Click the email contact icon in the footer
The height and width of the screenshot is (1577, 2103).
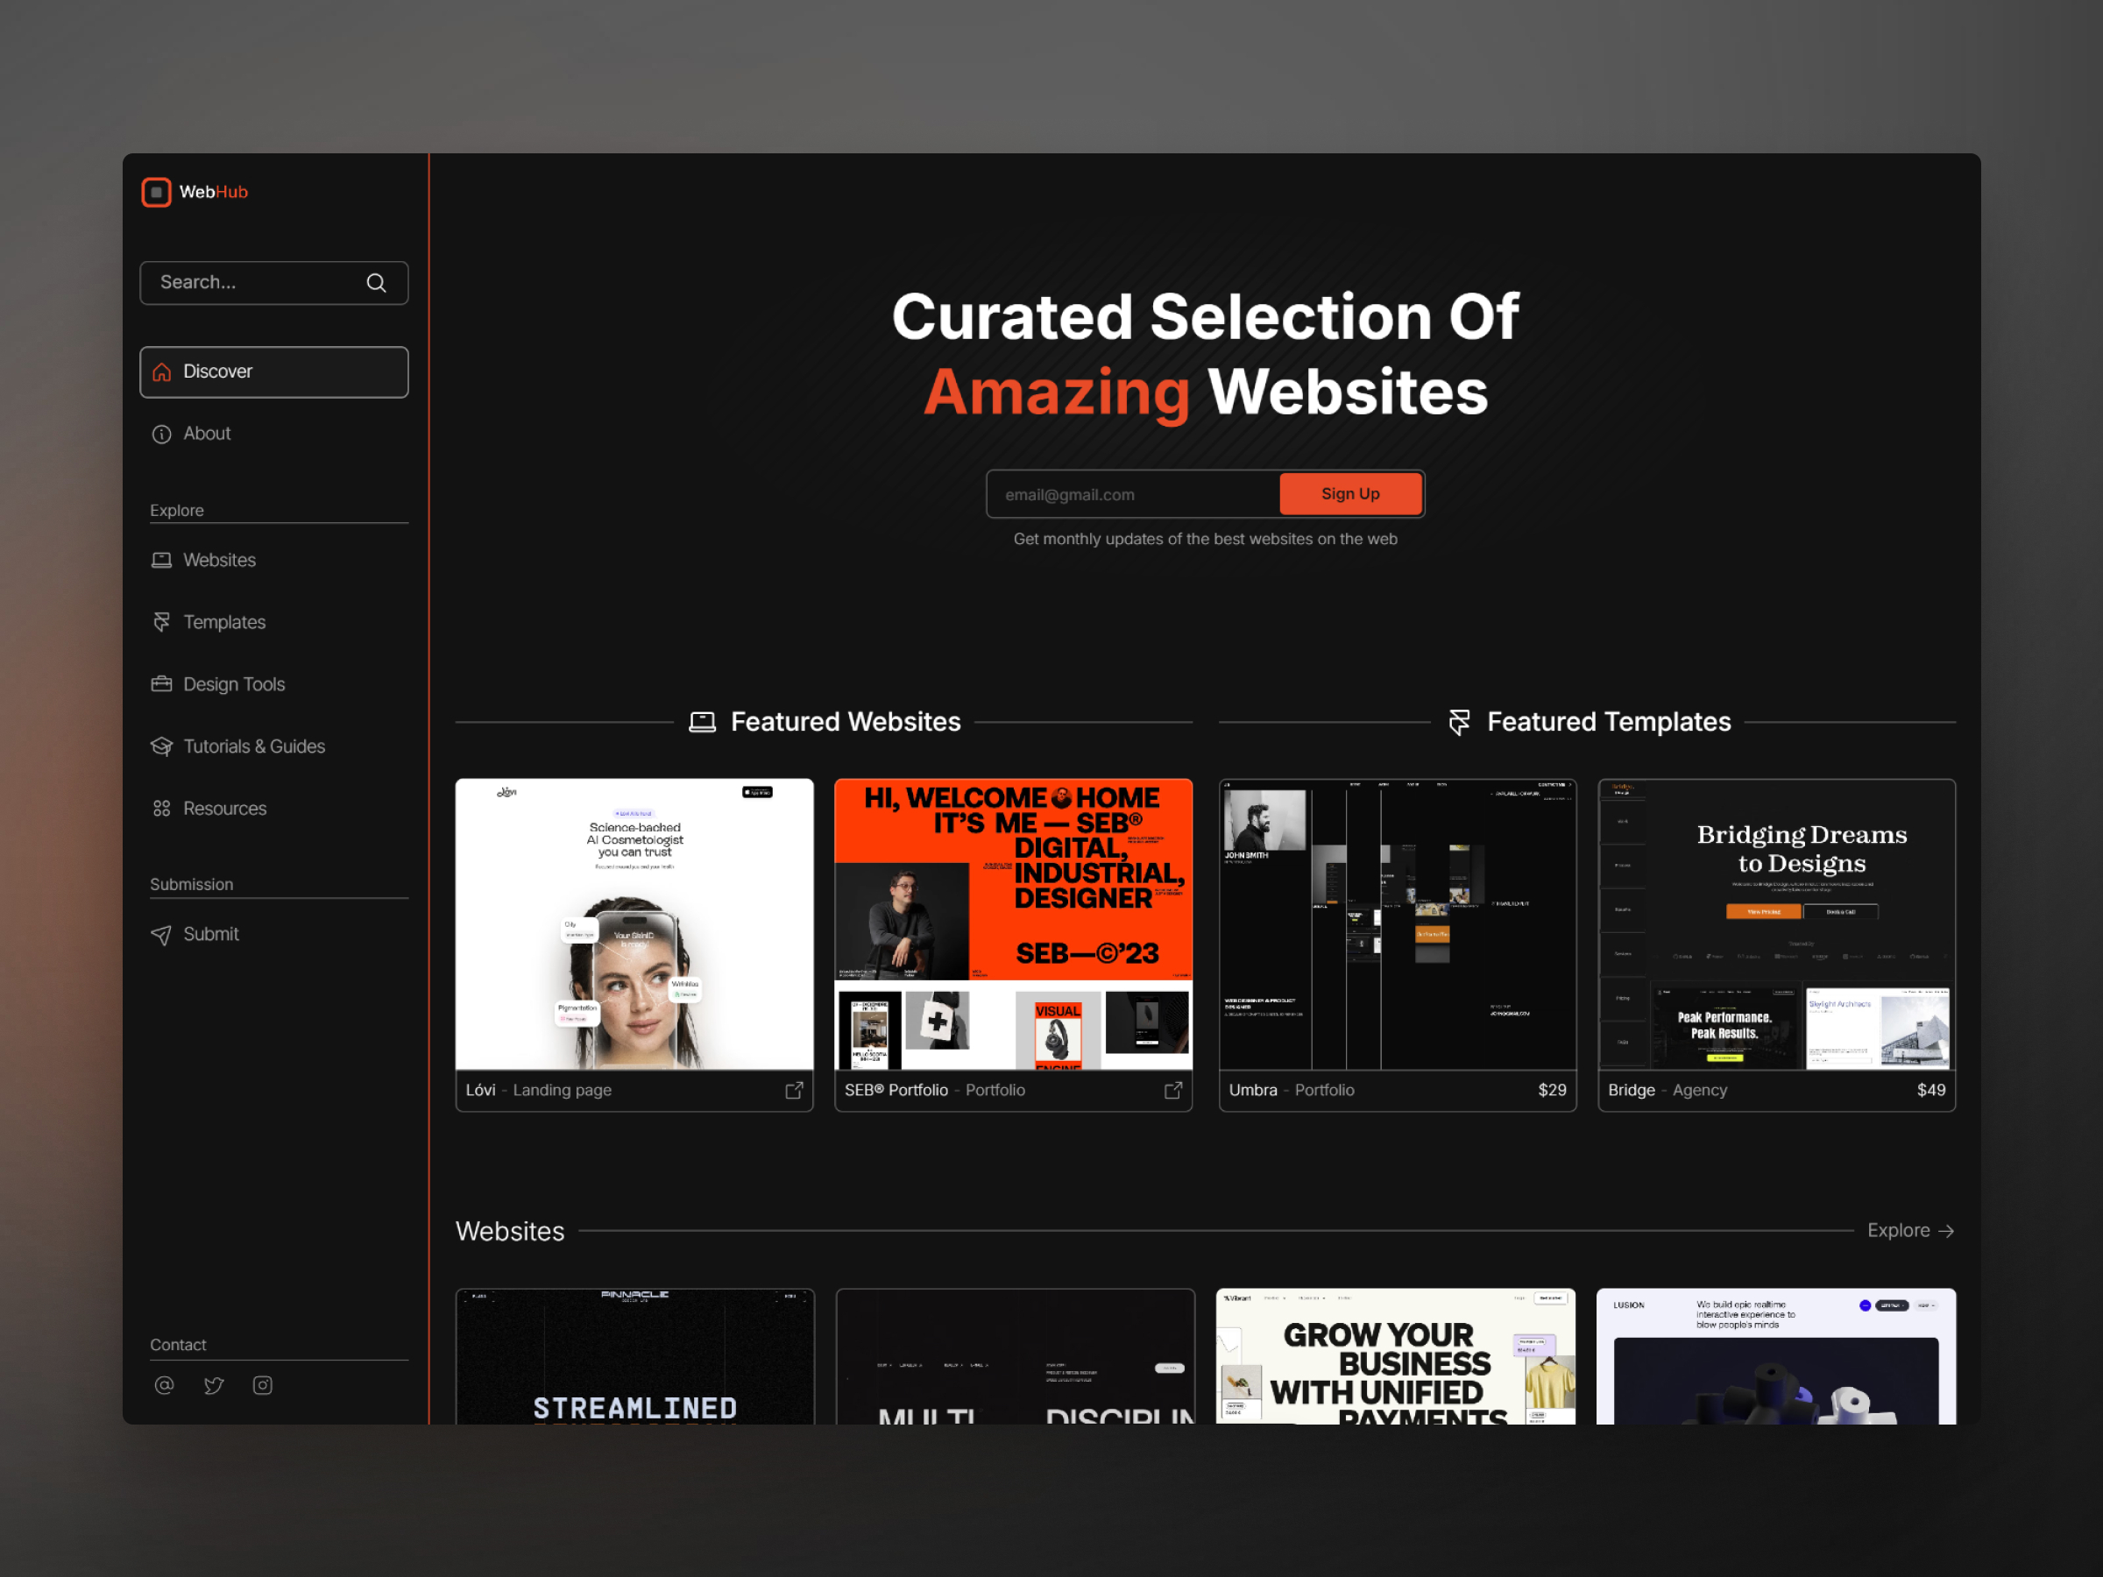click(x=164, y=1385)
